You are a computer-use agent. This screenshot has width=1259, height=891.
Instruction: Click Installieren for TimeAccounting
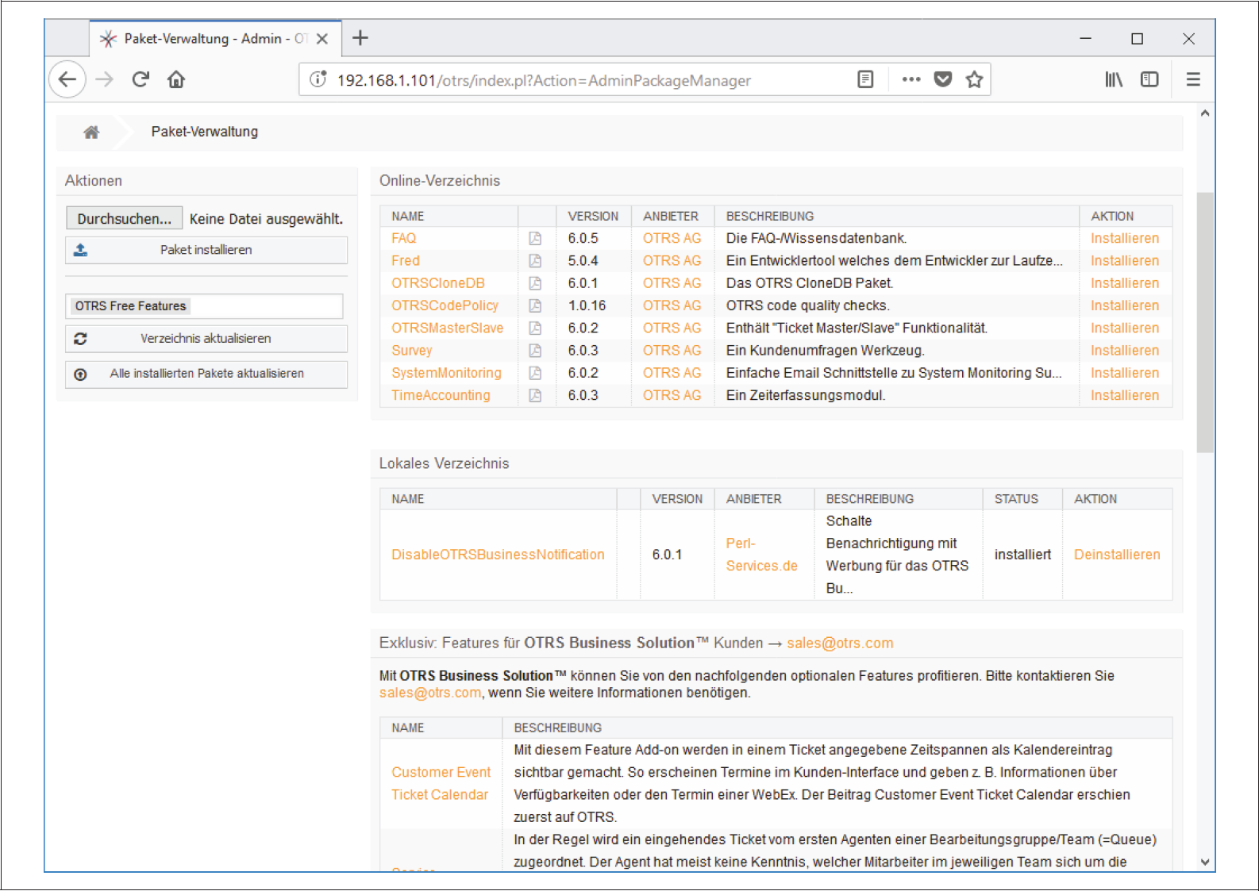(1124, 395)
